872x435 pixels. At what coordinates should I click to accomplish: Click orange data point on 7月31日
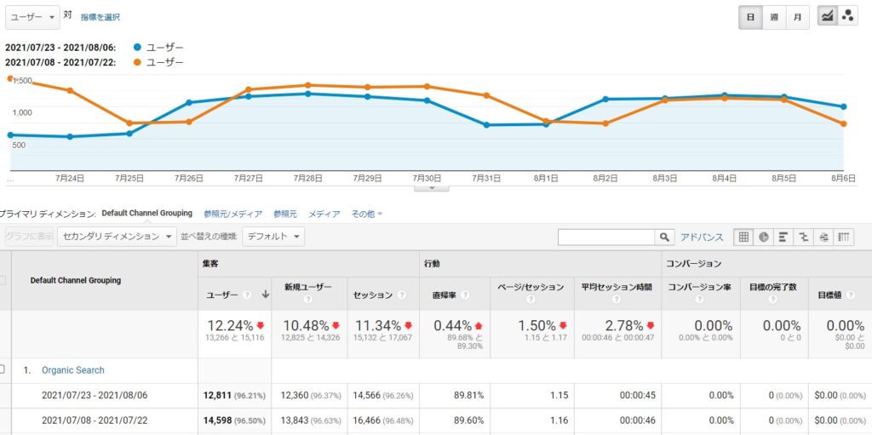tap(486, 95)
